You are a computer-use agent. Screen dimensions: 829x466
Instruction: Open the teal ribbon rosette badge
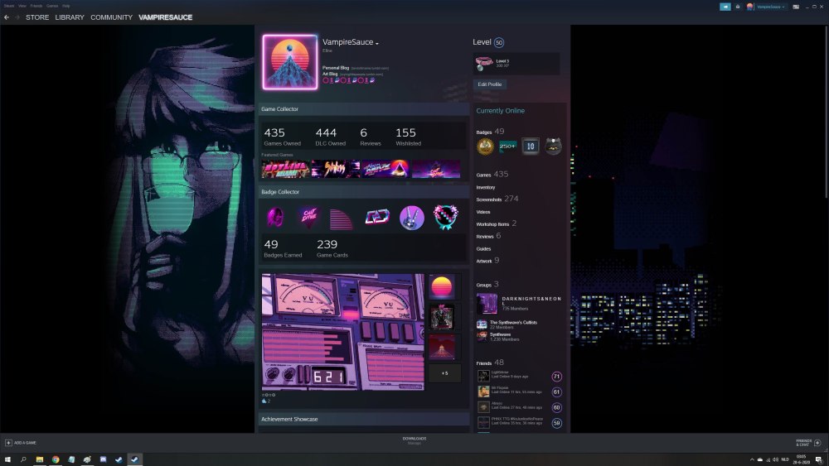tap(446, 217)
